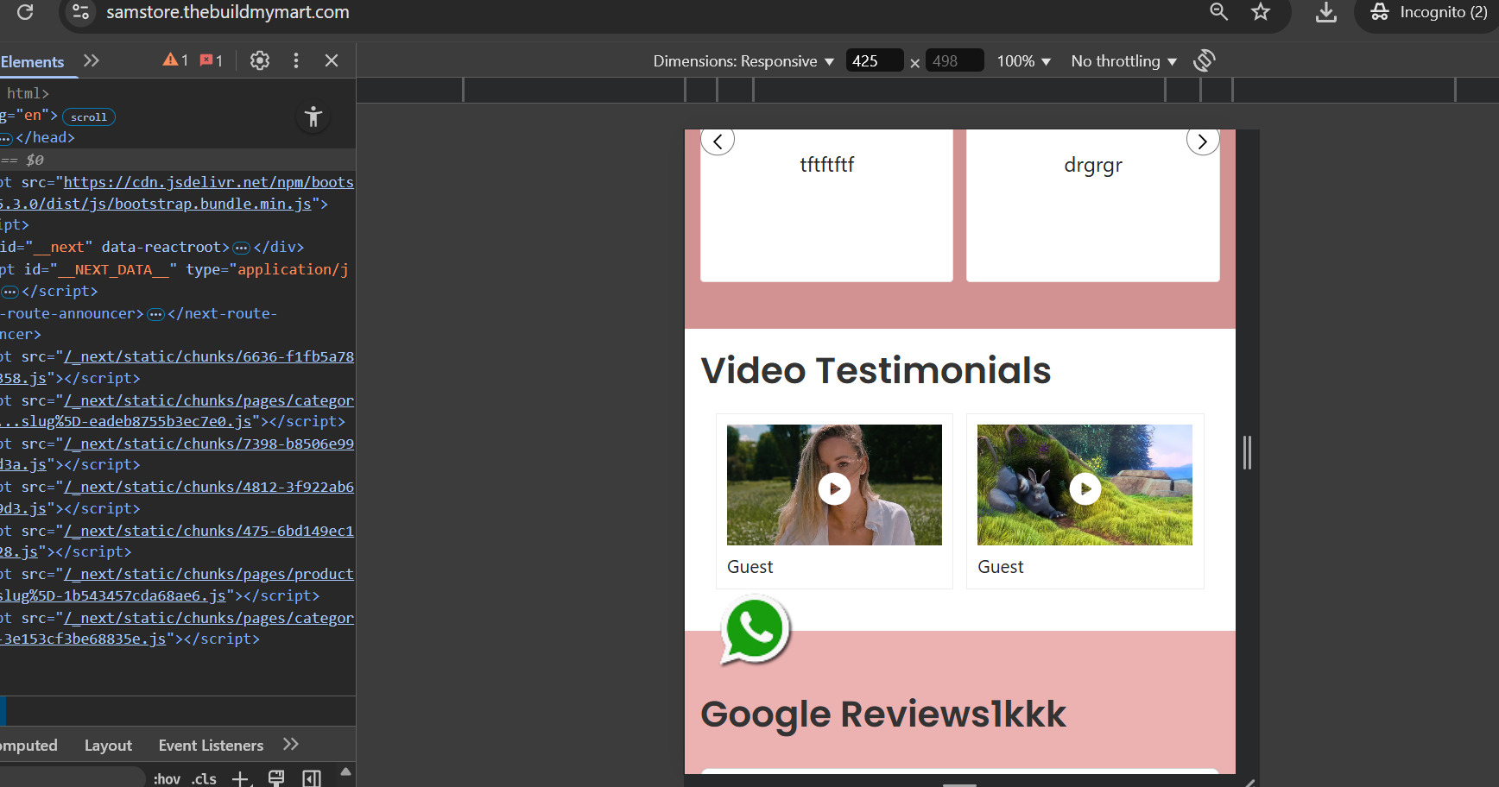Click the samstore.thebuildmymart.com address bar
Screen dimensions: 1499x787
pyautogui.click(x=228, y=12)
